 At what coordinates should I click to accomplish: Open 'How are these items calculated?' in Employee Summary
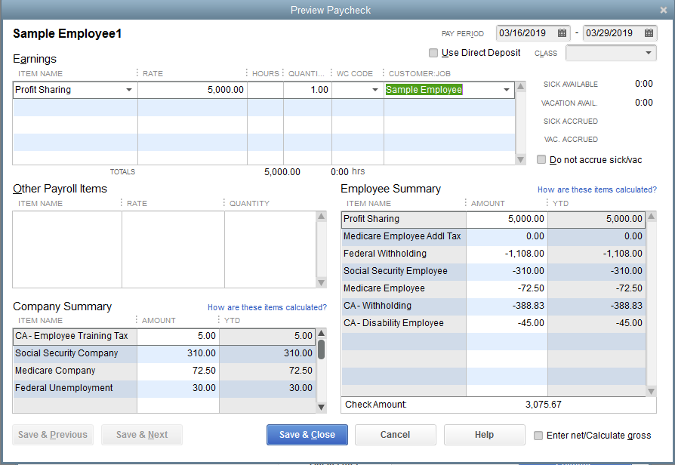point(597,189)
